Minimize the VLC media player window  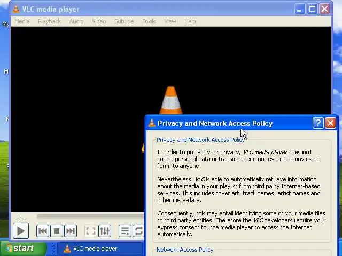tap(300, 9)
